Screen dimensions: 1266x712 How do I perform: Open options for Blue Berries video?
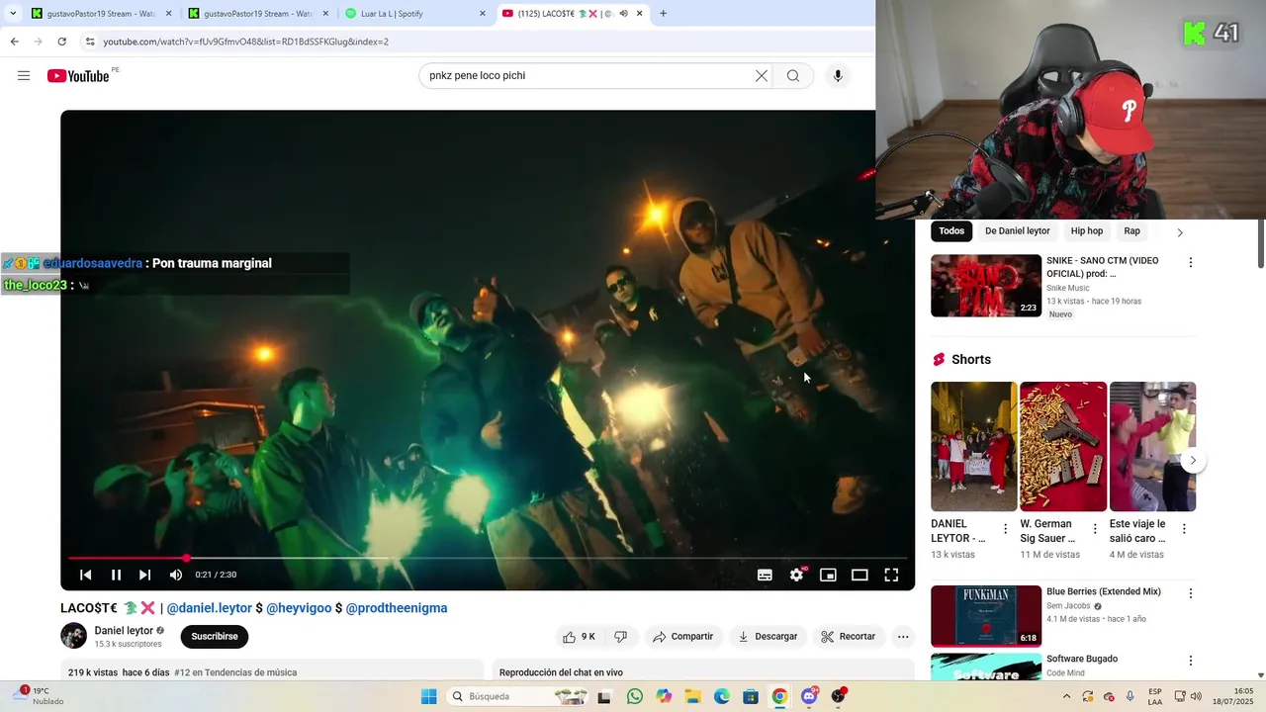click(1191, 593)
